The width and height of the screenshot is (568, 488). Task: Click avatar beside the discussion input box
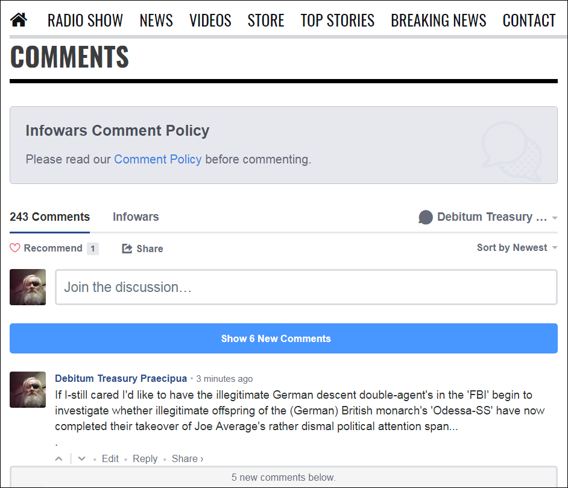[x=28, y=287]
